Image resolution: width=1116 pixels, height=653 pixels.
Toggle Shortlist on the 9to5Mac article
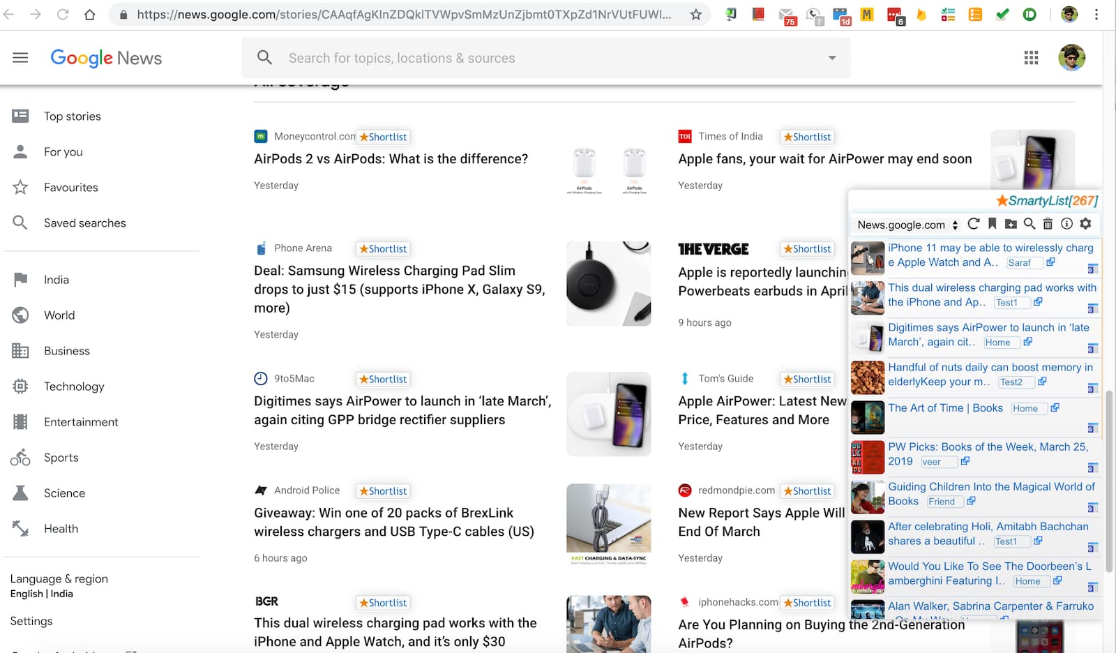pos(383,380)
